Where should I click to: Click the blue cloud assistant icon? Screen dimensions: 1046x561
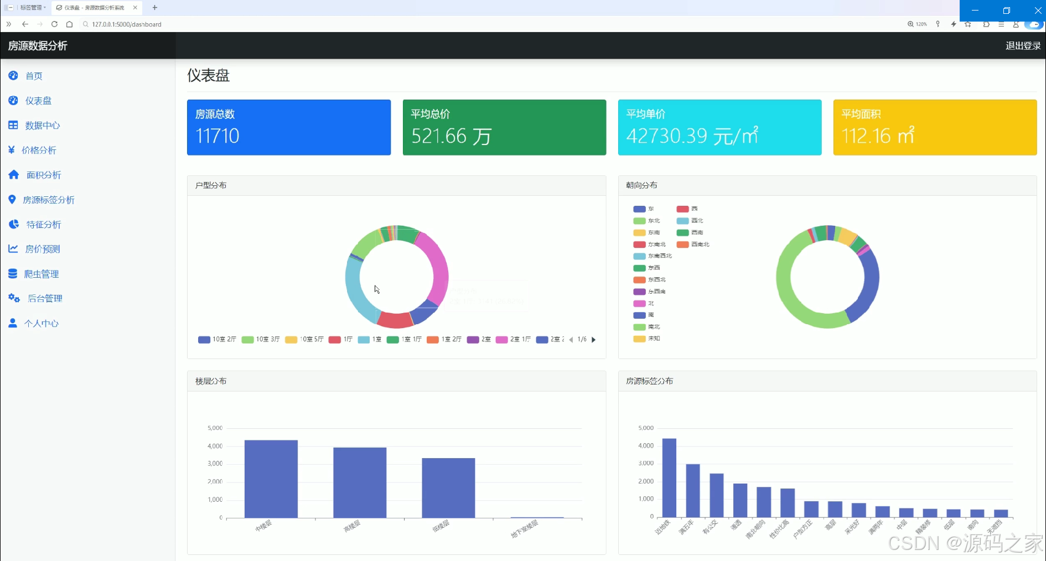1033,24
